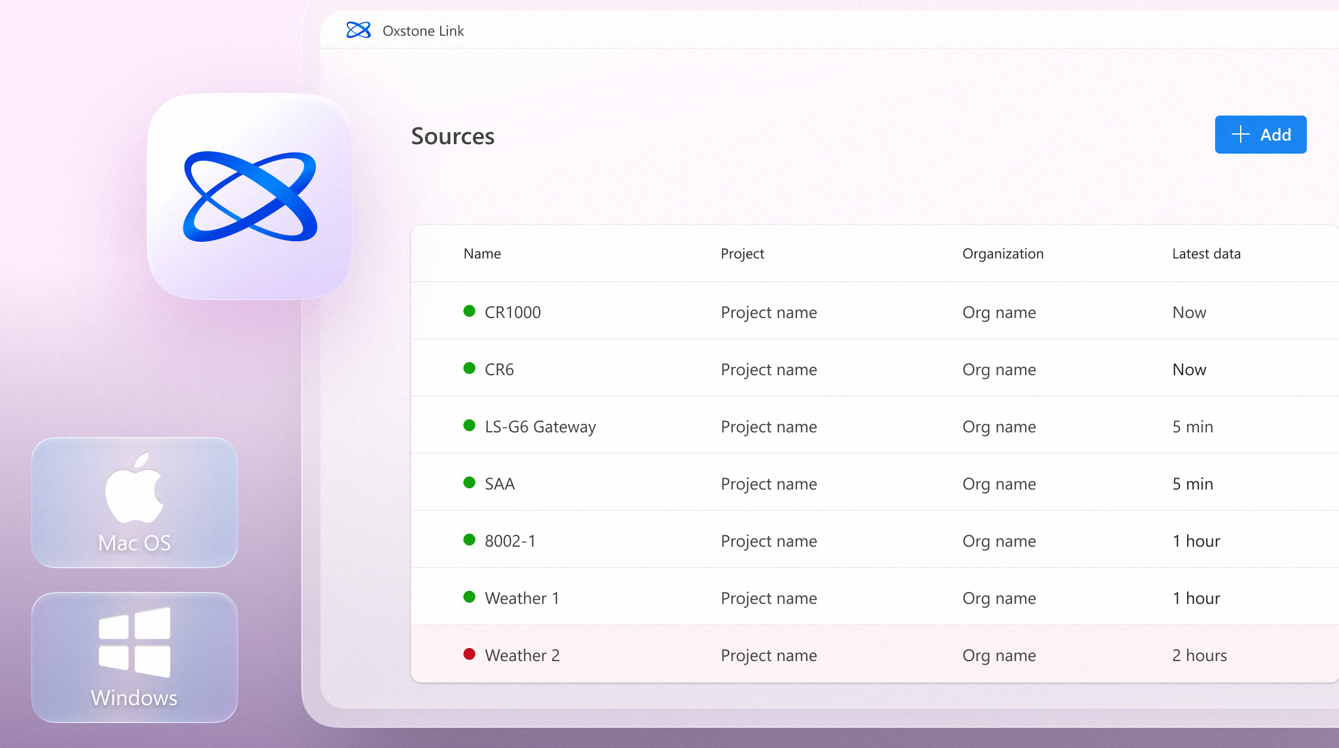Click the Windows logo tile

(135, 642)
